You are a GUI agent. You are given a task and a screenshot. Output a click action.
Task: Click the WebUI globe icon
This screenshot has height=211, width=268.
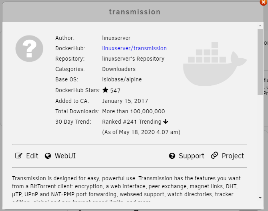click(x=48, y=156)
